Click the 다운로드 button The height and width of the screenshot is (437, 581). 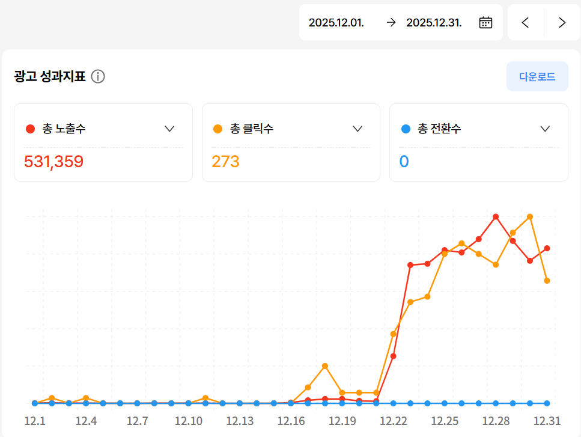[537, 76]
